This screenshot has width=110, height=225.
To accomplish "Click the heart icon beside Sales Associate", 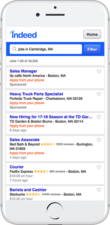I will (x=99, y=140).
